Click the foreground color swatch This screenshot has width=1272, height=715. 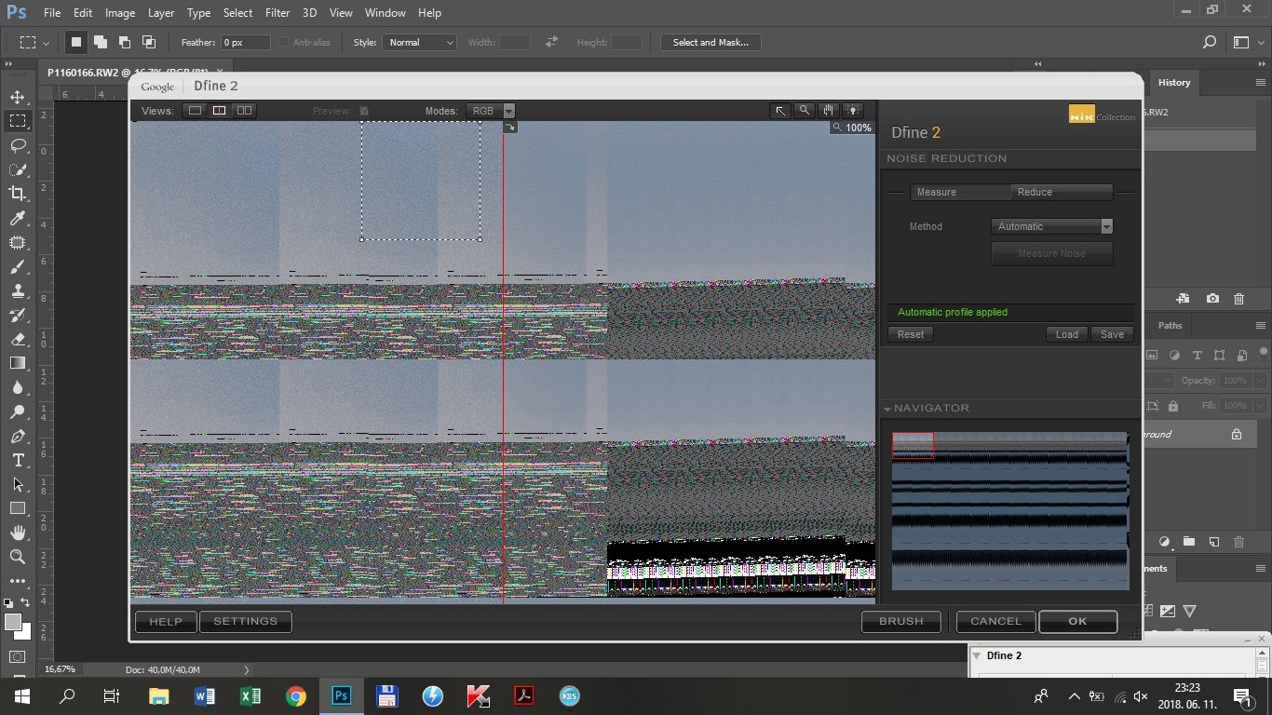click(x=13, y=623)
